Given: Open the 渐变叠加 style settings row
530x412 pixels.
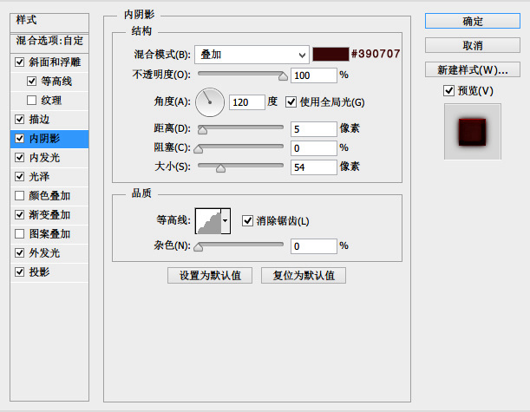Looking at the screenshot, I should pyautogui.click(x=49, y=214).
